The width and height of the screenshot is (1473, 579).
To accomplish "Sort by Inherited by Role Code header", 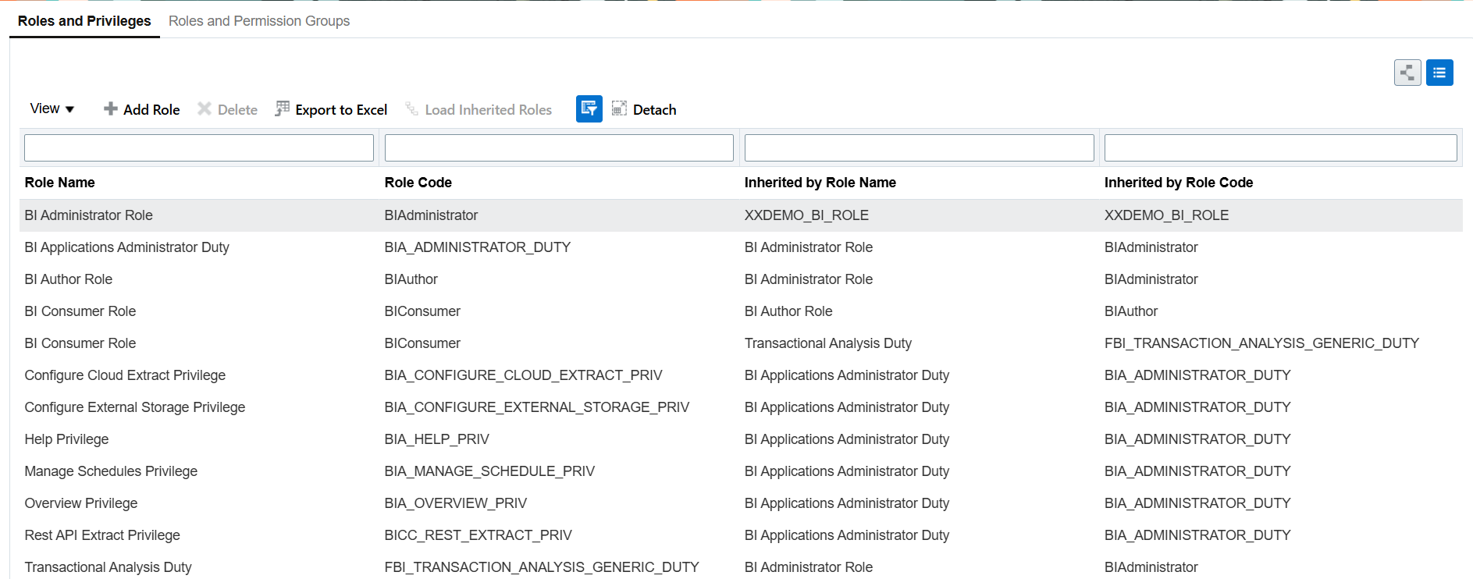I will tap(1178, 183).
